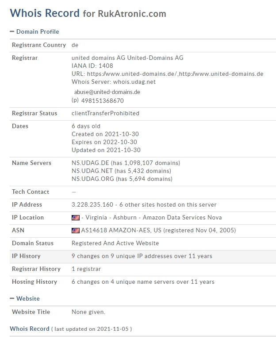Viewport: 276px width, 337px height.
Task: Click the Tech Contact label
Action: [31, 192]
